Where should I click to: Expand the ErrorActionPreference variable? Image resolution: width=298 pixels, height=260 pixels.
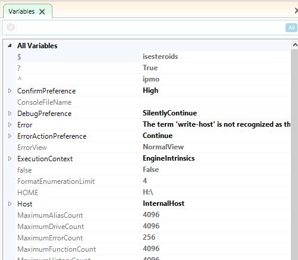(x=10, y=136)
